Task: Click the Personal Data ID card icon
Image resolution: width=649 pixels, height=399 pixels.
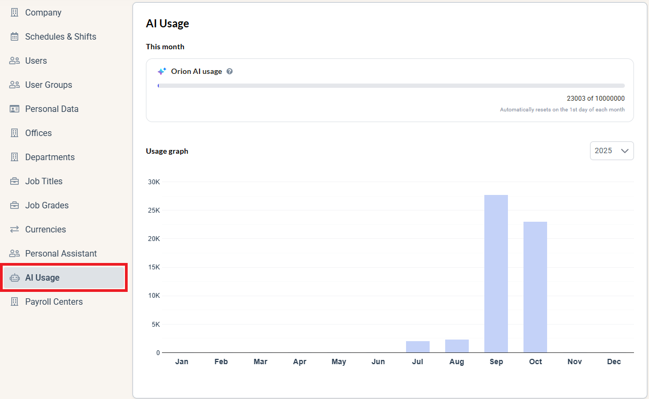Action: click(14, 109)
